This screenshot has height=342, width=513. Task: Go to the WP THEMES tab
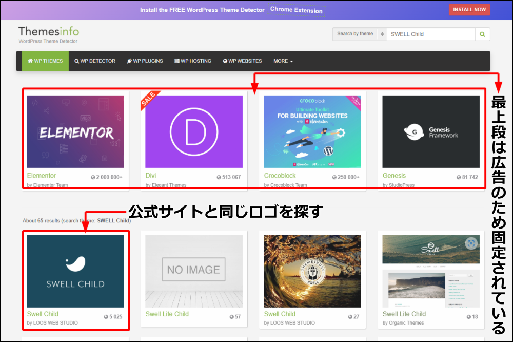click(46, 61)
